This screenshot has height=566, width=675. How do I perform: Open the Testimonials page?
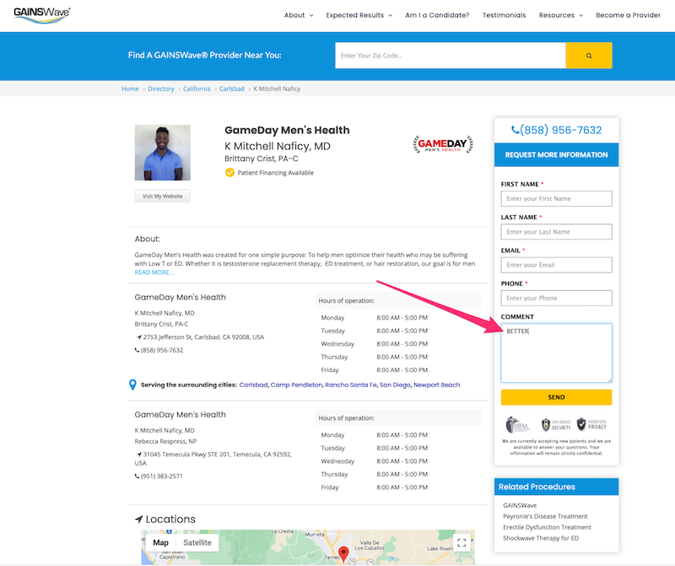(504, 15)
